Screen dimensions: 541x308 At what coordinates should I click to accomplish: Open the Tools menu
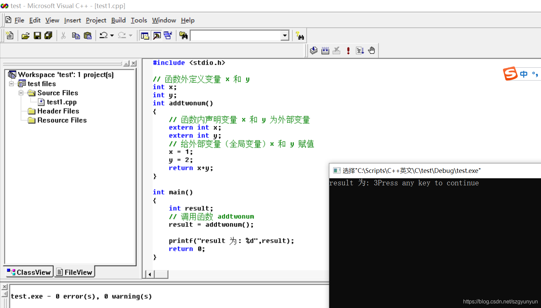[x=139, y=20]
